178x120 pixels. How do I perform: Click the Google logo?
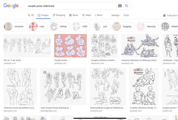pyautogui.click(x=11, y=6)
